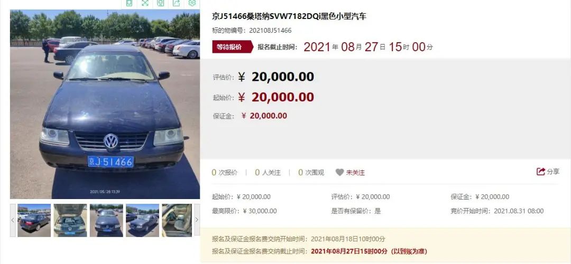
Task: Click the heart follow icon
Action: click(x=339, y=172)
